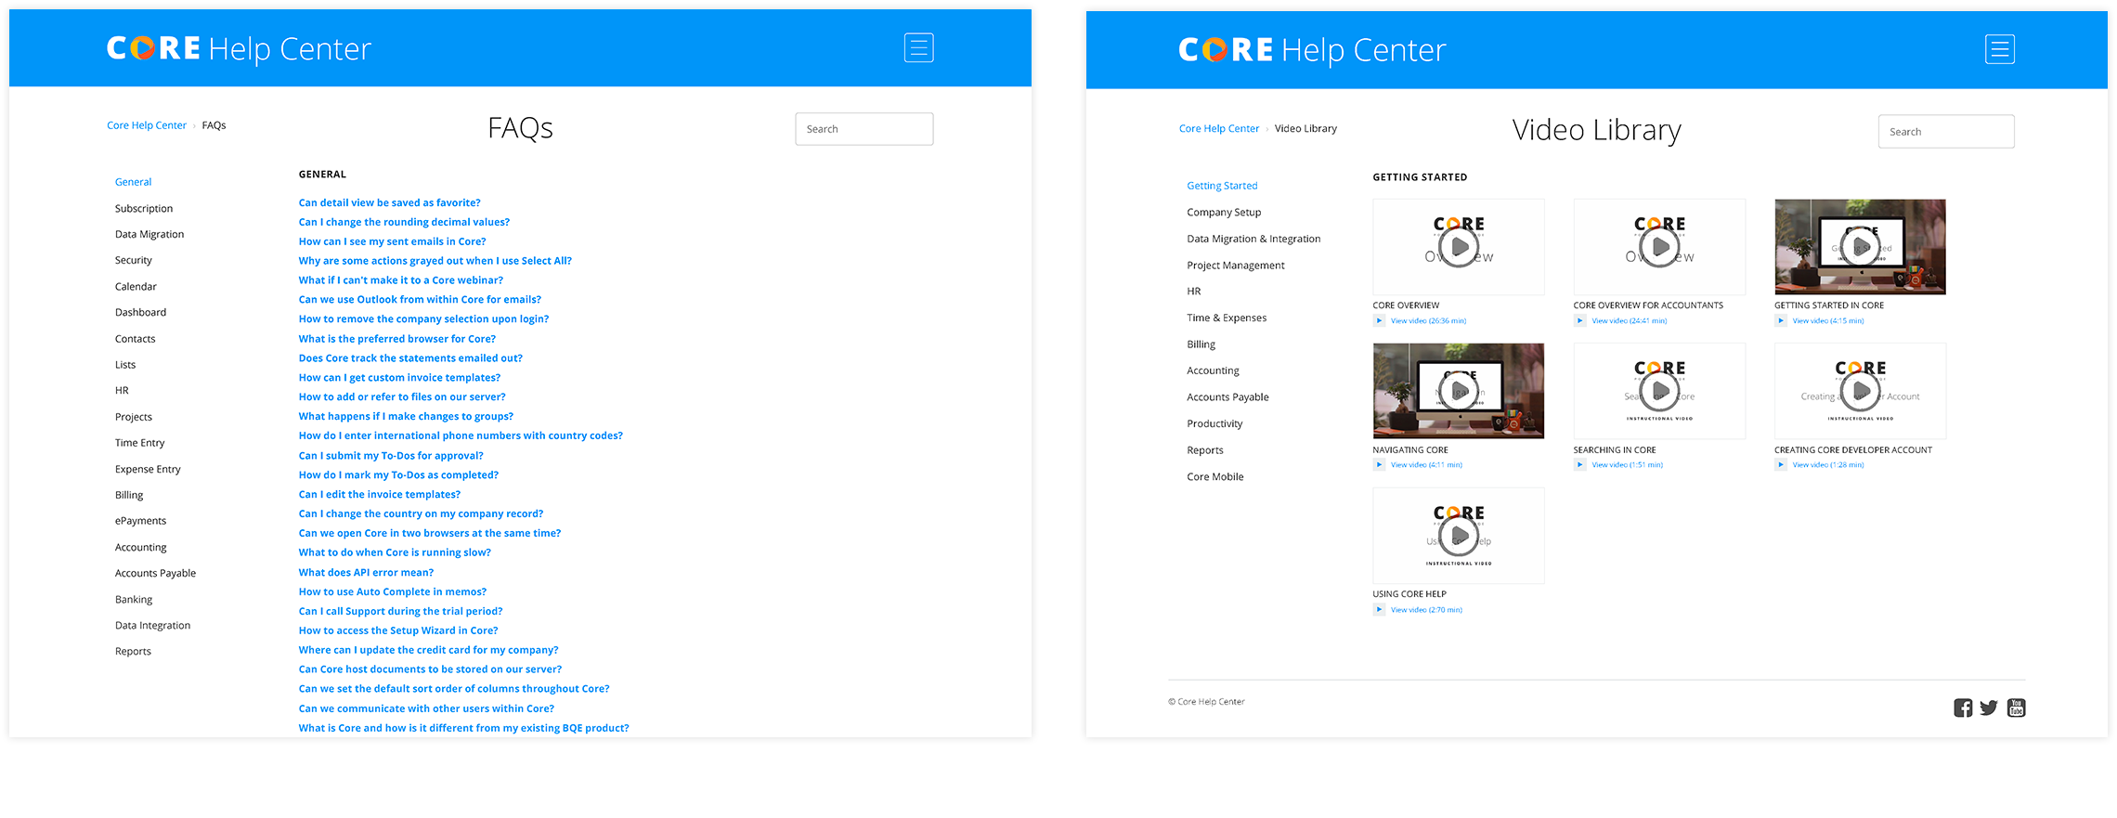Viewport: 2117px width, 818px height.
Task: Open 'What does API error mean?'
Action: click(x=366, y=572)
